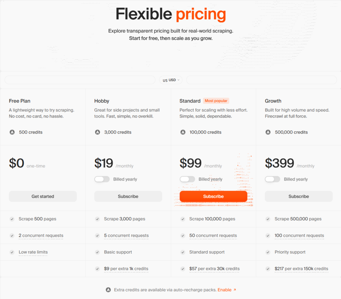This screenshot has height=299, width=341.
Task: Click the 2 concurrent requests underlined text
Action: [x=41, y=235]
